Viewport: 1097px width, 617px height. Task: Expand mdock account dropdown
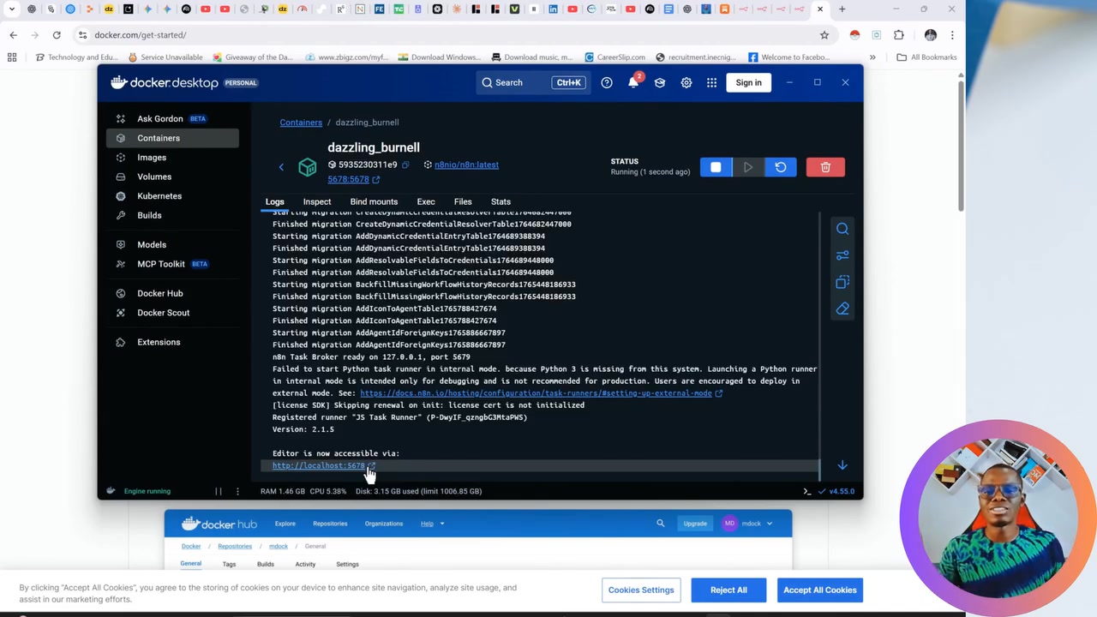tap(748, 524)
